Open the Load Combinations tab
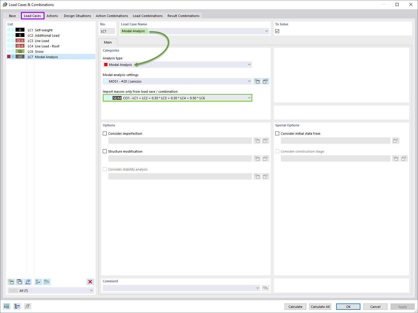The width and height of the screenshot is (418, 313). point(148,16)
